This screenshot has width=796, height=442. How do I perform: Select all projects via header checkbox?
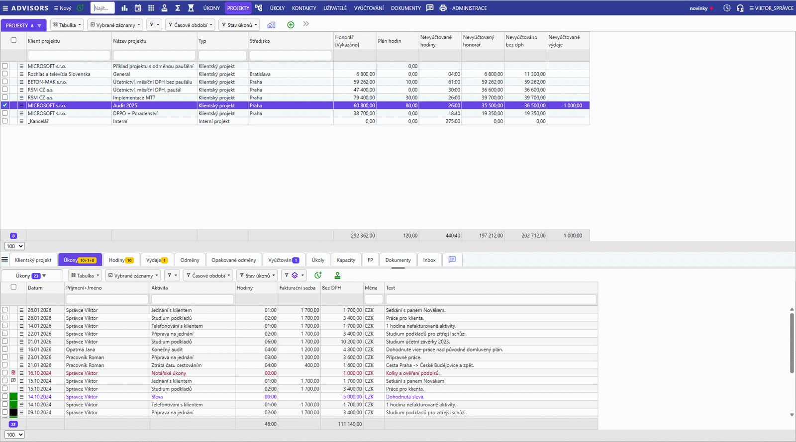pyautogui.click(x=13, y=40)
